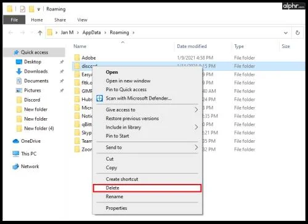
Task: Click AppData in the address path
Action: coord(92,33)
